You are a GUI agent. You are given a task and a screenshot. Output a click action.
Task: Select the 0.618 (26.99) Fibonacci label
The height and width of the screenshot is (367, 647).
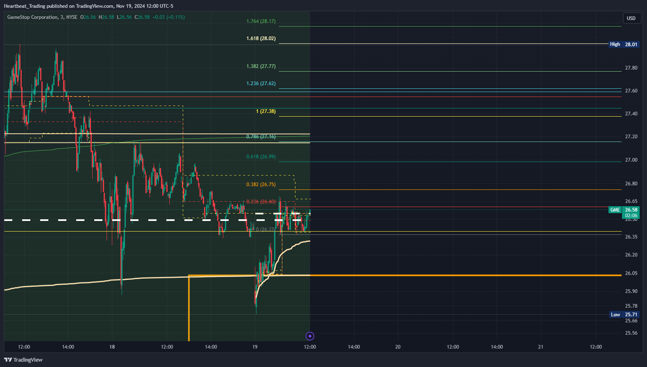coord(261,157)
